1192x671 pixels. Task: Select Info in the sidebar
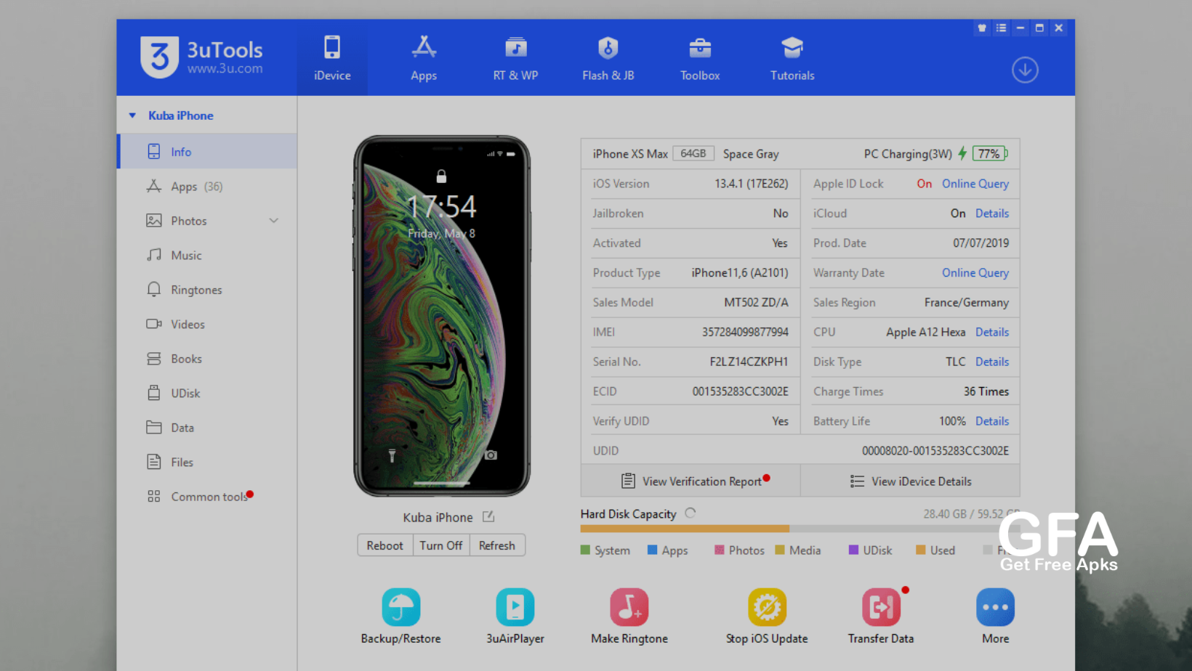coord(207,152)
